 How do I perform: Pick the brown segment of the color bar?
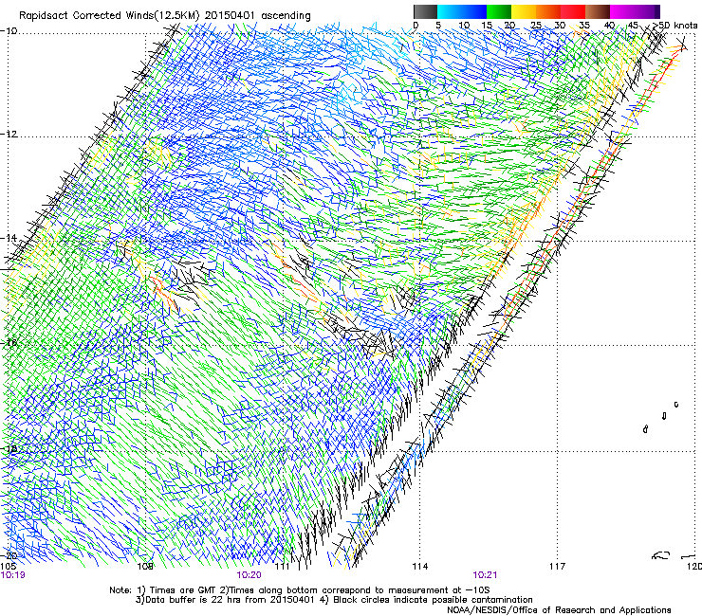coord(598,11)
